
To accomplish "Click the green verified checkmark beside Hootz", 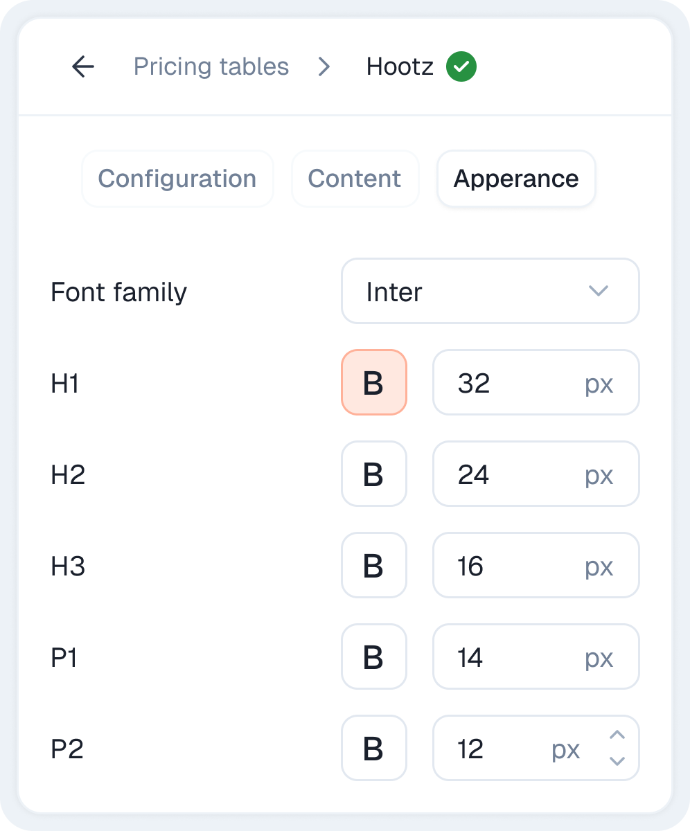I will 461,67.
